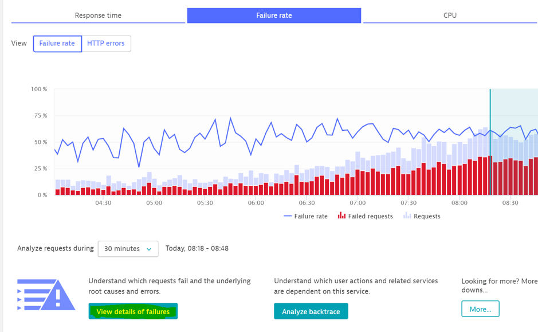The width and height of the screenshot is (538, 332).
Task: Open the 30 minutes duration dropdown
Action: pyautogui.click(x=128, y=249)
